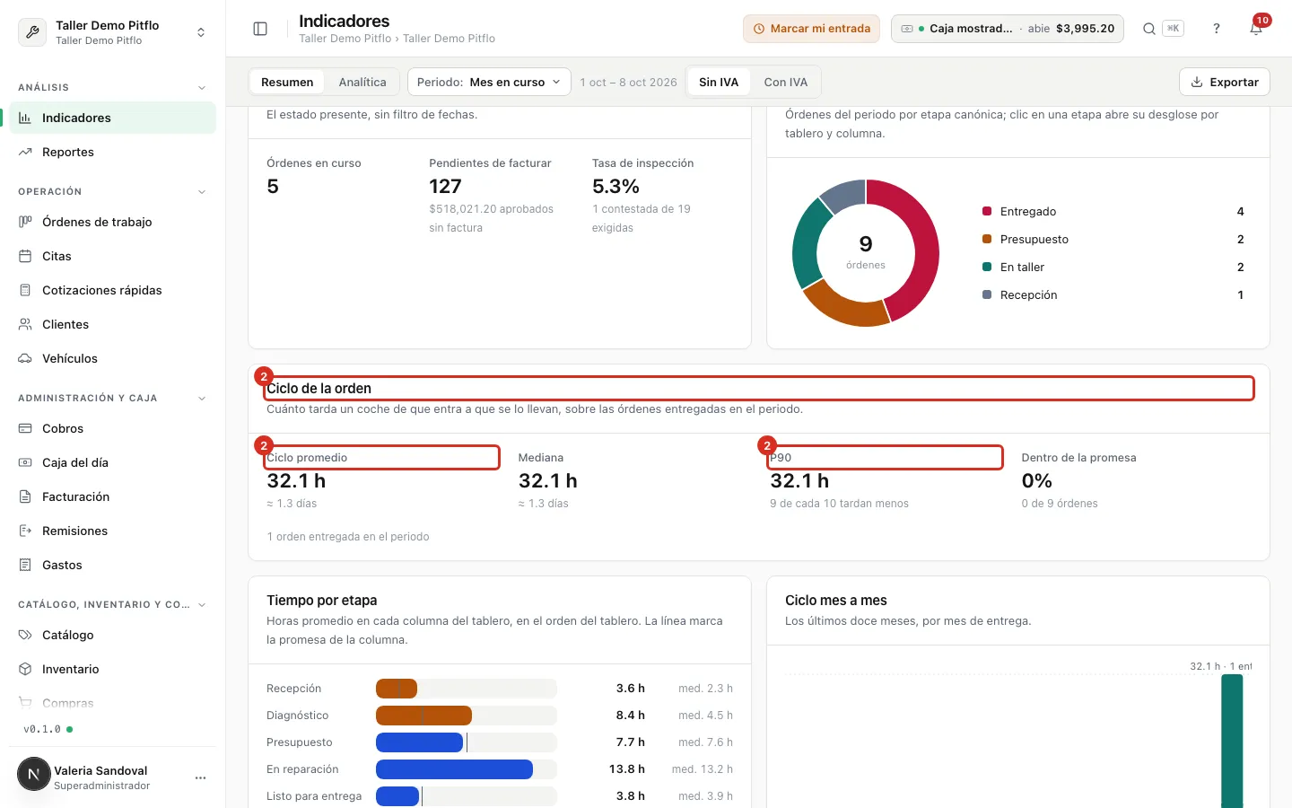Open the Taller Demo Pitflo workshop switcher
This screenshot has width=1292, height=808.
[113, 32]
